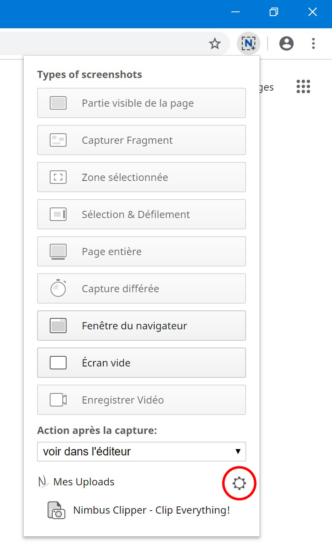This screenshot has width=332, height=560.
Task: Open the Google apps grid icon
Action: click(303, 86)
